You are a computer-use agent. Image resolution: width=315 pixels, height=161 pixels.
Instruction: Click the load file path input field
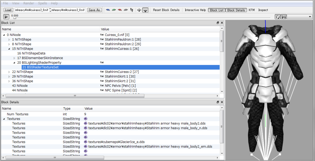[32, 10]
